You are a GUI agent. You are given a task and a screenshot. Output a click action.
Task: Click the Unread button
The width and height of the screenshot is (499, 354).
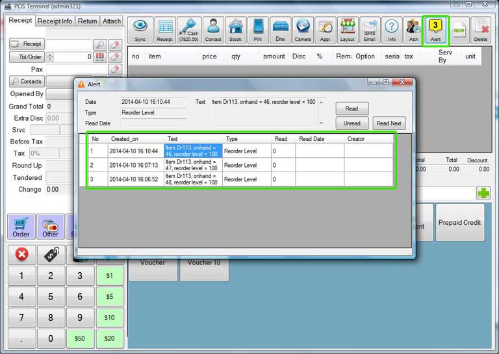click(x=352, y=123)
